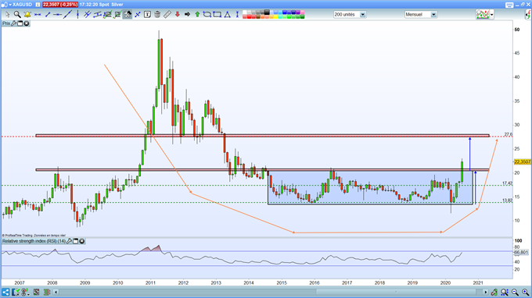Open the window menu arrow beside XAGUSD
532x298 pixels.
10,5
